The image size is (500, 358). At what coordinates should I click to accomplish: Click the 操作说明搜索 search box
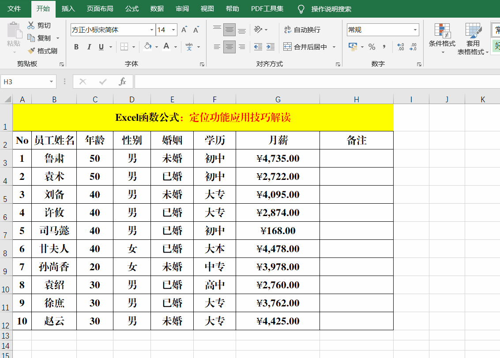tap(331, 9)
